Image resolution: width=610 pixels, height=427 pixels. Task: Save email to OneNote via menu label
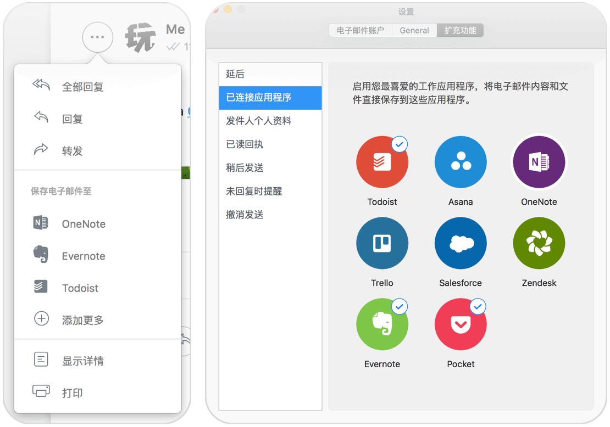[84, 224]
